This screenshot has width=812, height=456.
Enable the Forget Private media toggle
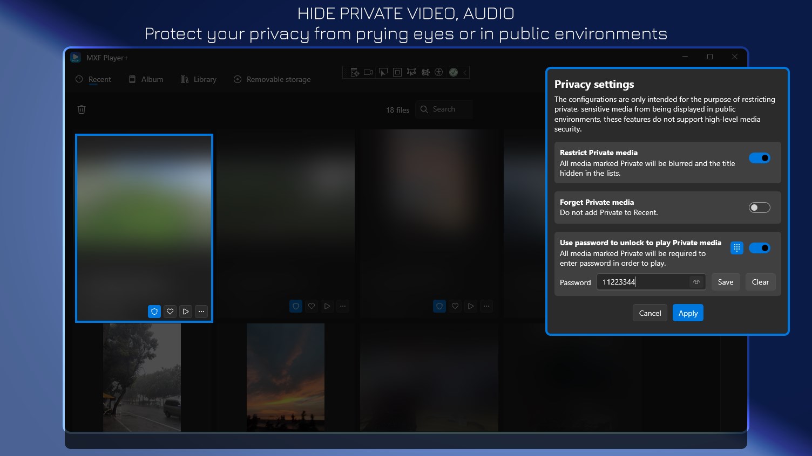coord(759,207)
